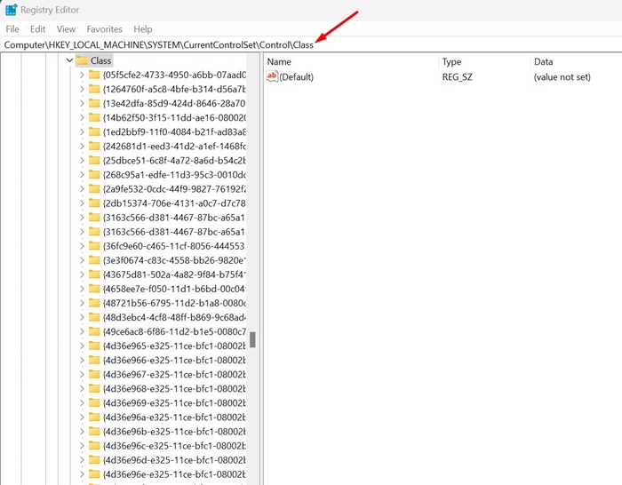This screenshot has height=485, width=622.
Task: Expand the {4d36e96b-e325 key chevron
Action: coord(82,432)
